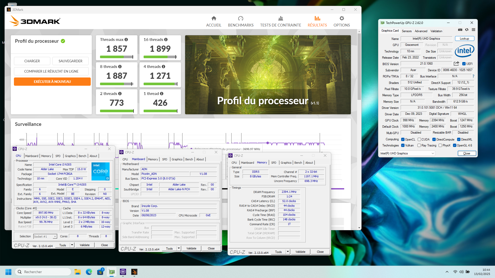Open the Options gear icon
The width and height of the screenshot is (495, 278).
tap(342, 18)
